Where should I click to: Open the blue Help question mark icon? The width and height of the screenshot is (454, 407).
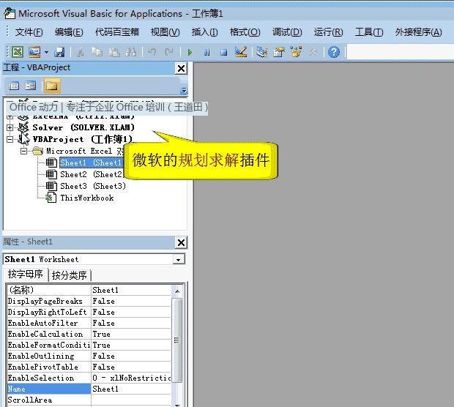coord(334,53)
